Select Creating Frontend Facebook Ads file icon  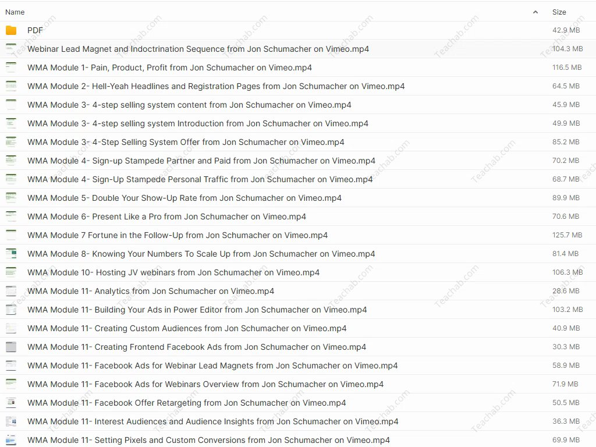pyautogui.click(x=11, y=347)
